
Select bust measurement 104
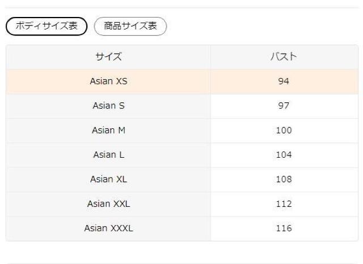[284, 155]
